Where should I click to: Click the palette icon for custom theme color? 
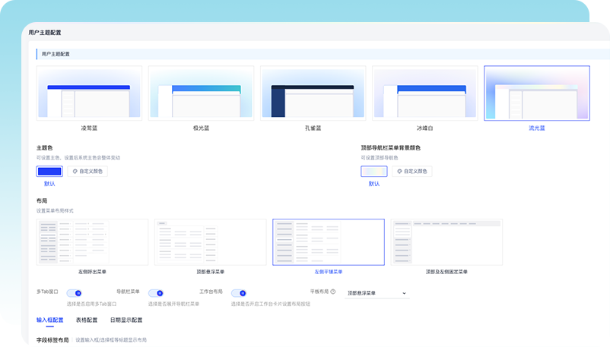pos(74,172)
